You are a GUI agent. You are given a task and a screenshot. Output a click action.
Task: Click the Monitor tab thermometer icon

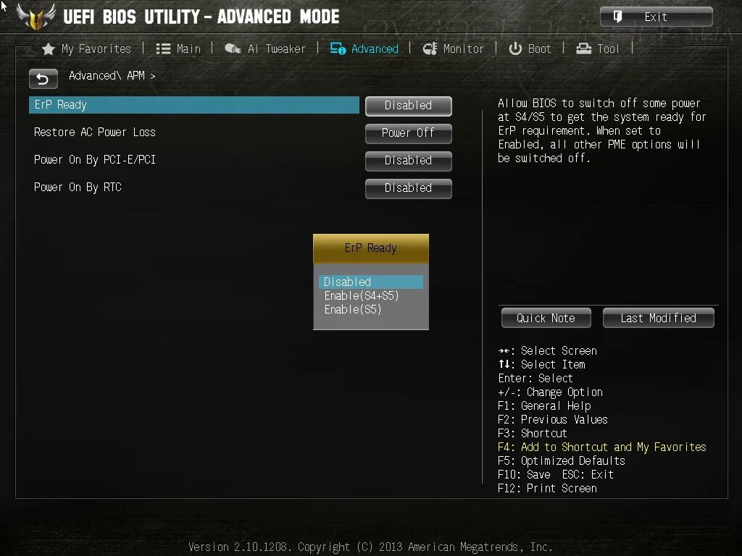(430, 49)
